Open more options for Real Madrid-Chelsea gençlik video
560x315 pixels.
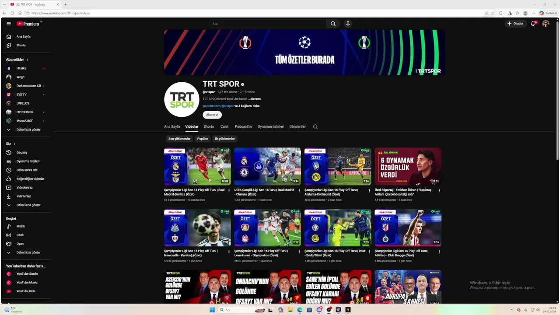click(299, 190)
